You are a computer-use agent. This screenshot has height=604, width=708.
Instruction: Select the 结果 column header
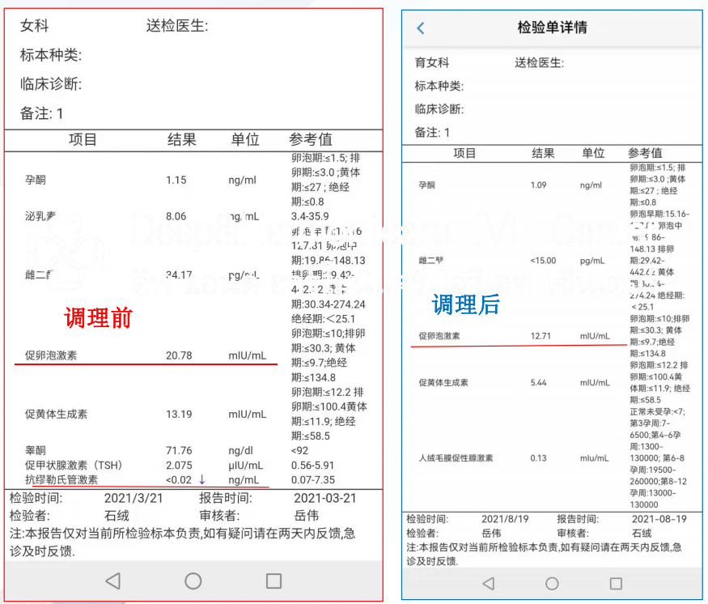click(180, 138)
